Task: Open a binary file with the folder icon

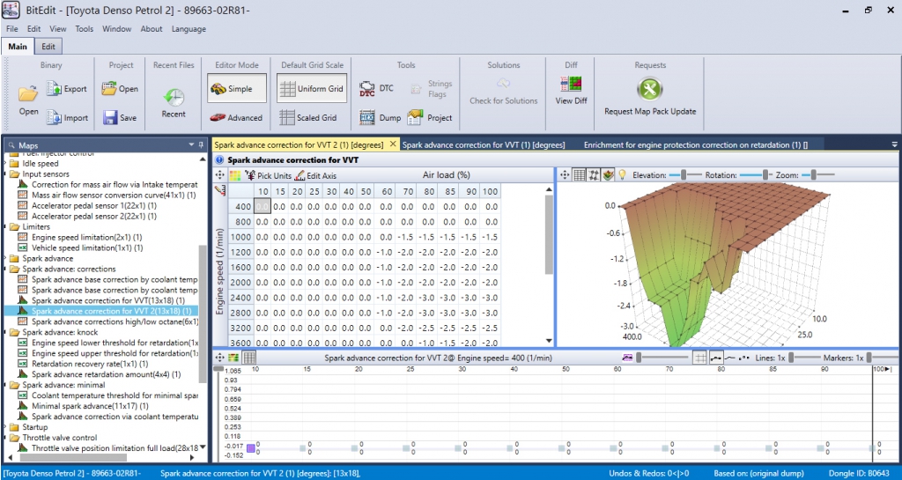Action: [x=28, y=100]
